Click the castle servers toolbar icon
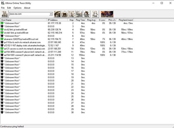Viewport: 174px width, 128px height. pos(5,14)
